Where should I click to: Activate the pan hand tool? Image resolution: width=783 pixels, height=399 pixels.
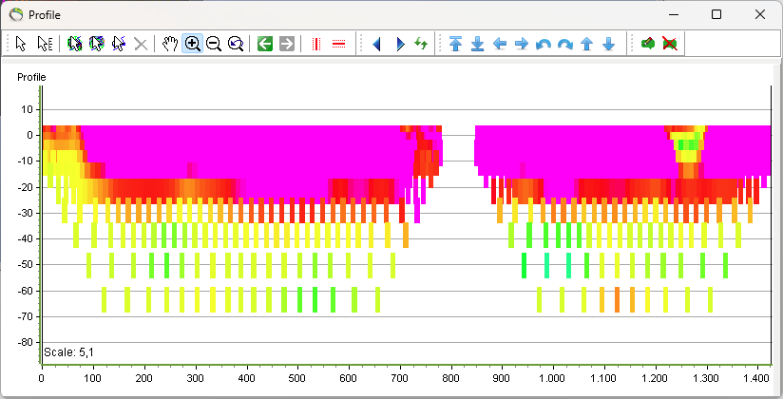point(170,44)
